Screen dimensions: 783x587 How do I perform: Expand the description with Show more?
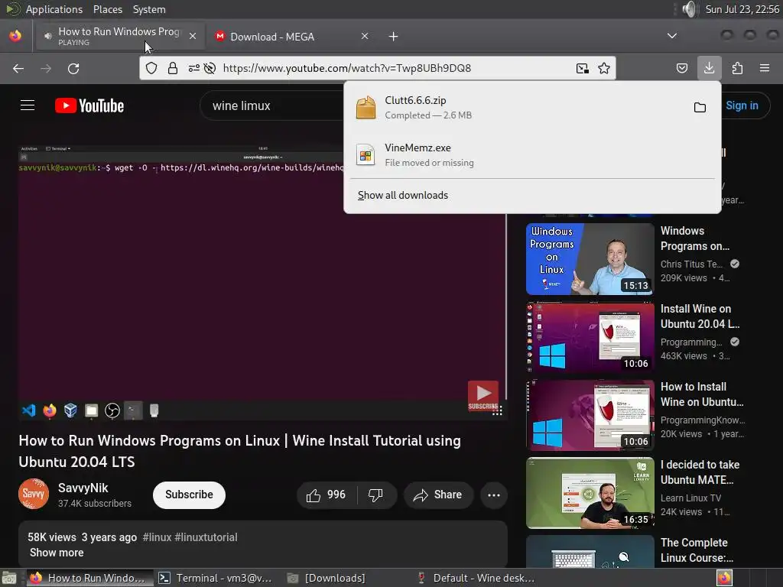[x=57, y=553]
